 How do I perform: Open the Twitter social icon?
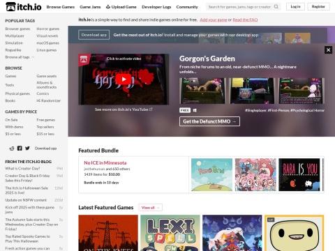pyautogui.click(x=27, y=149)
